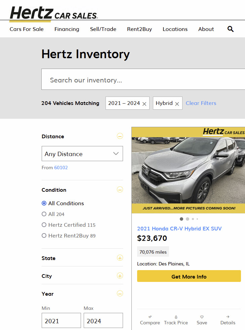Click the search magnifier icon in navigation

tap(230, 29)
